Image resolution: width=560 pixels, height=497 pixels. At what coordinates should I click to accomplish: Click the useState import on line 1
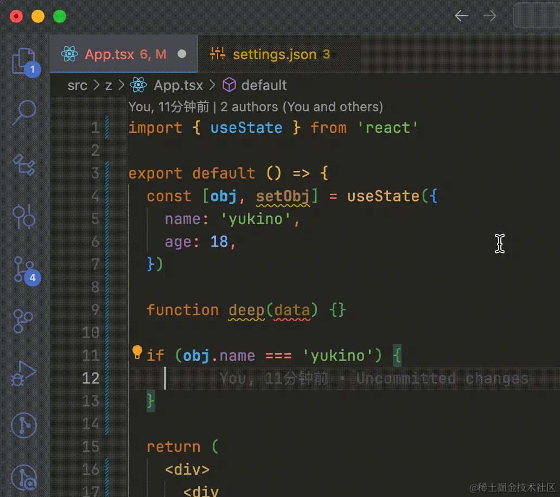246,128
